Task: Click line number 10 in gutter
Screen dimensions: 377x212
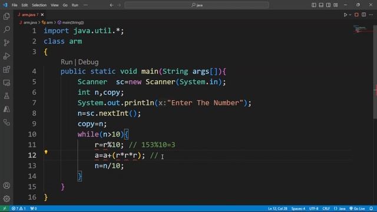Action: (x=32, y=134)
